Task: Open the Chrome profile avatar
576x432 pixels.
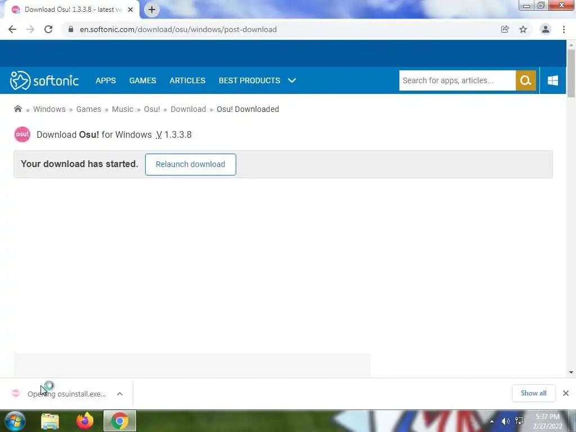Action: click(546, 29)
